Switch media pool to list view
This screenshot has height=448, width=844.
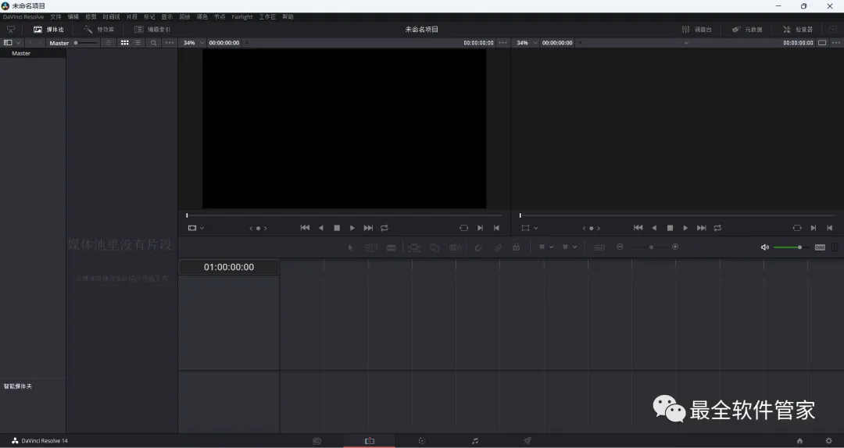(138, 42)
